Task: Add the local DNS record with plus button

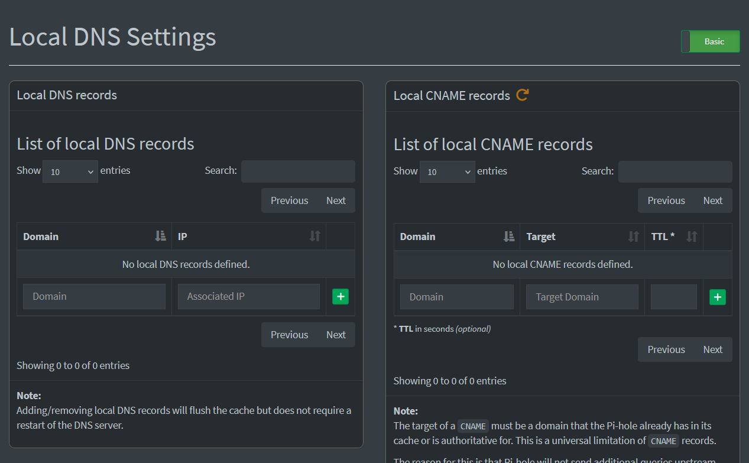Action: coord(341,297)
